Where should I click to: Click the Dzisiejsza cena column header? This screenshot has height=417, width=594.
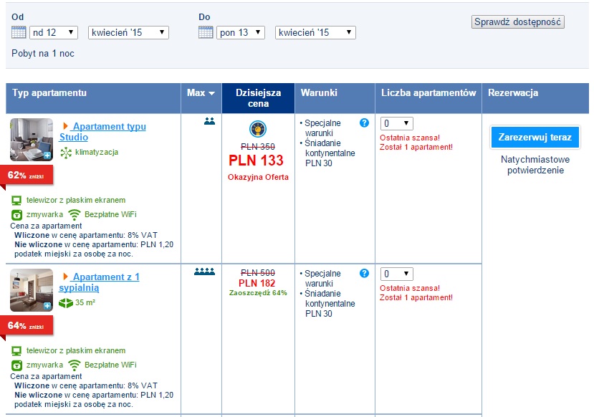[x=259, y=98]
